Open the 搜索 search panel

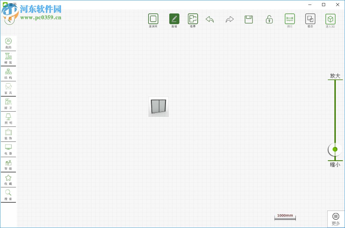click(8, 195)
